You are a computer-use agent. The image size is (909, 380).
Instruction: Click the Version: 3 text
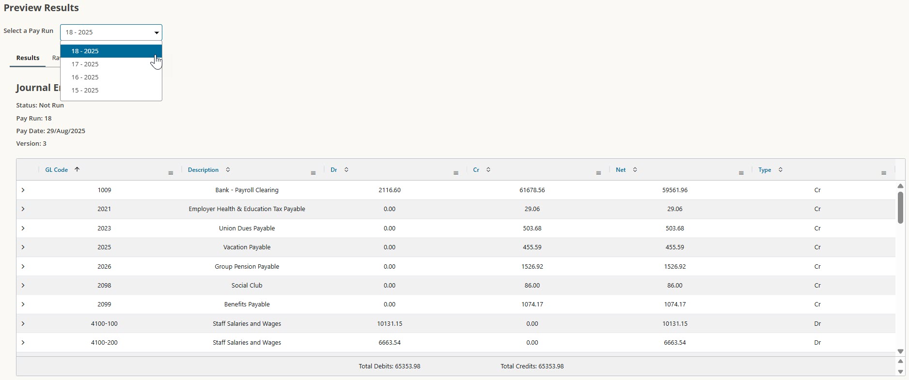click(31, 143)
